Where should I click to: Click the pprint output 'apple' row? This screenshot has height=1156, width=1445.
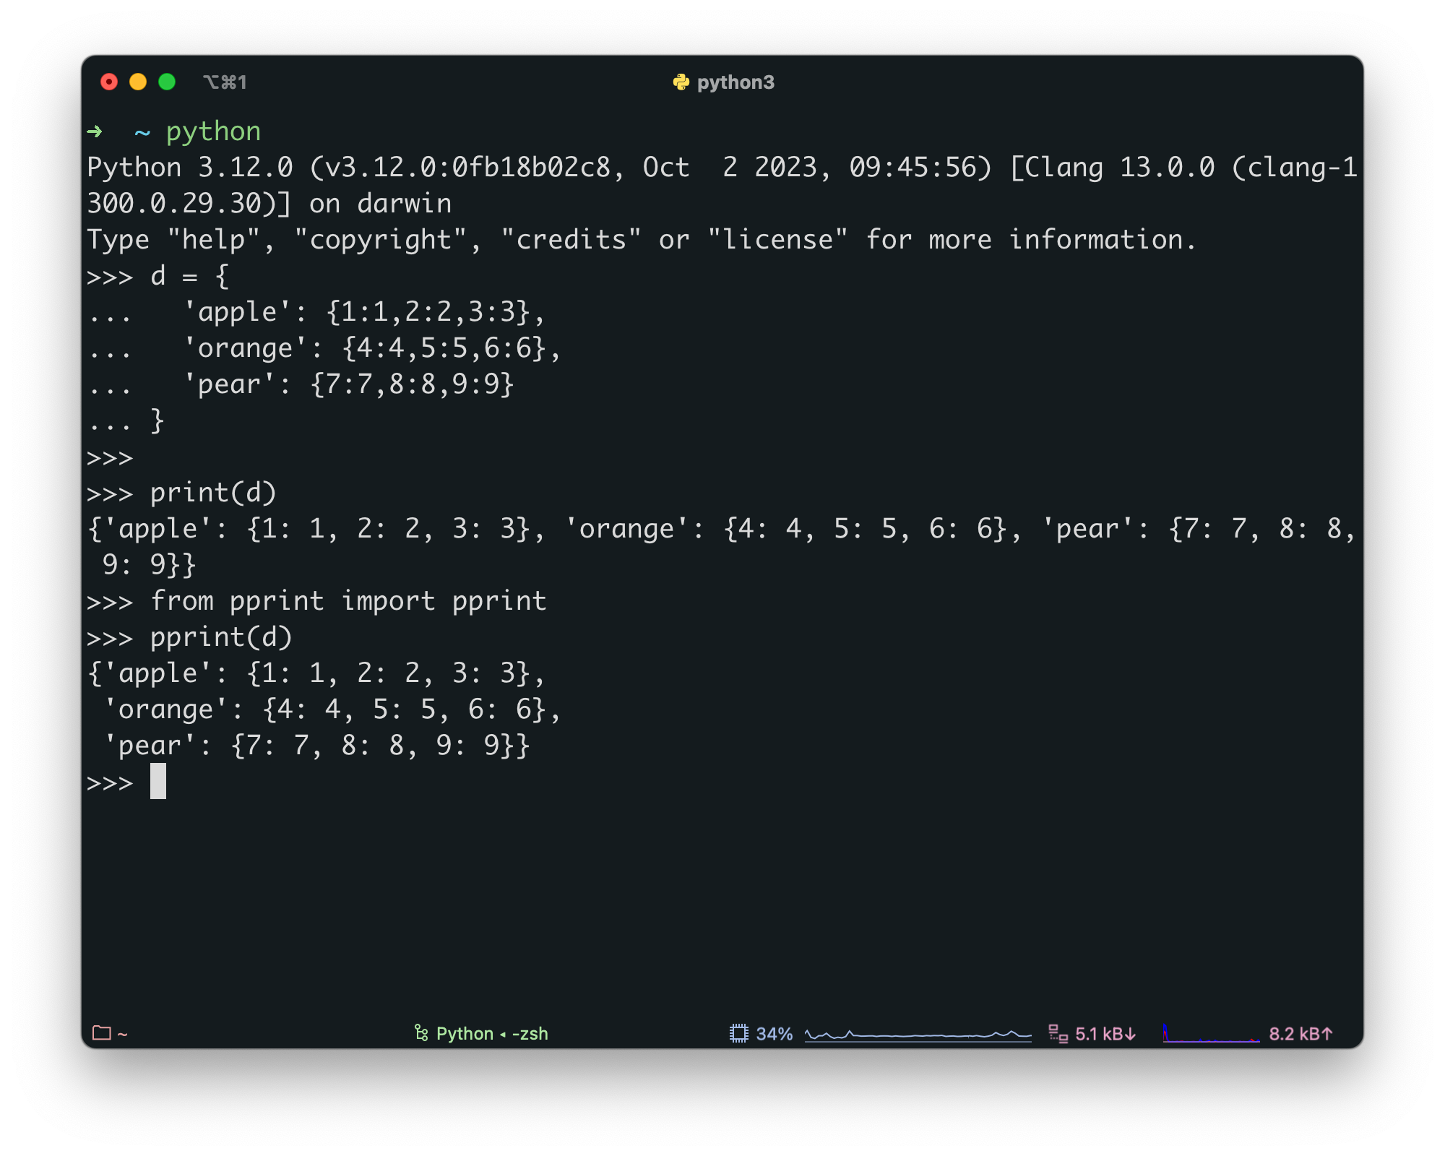click(x=316, y=673)
